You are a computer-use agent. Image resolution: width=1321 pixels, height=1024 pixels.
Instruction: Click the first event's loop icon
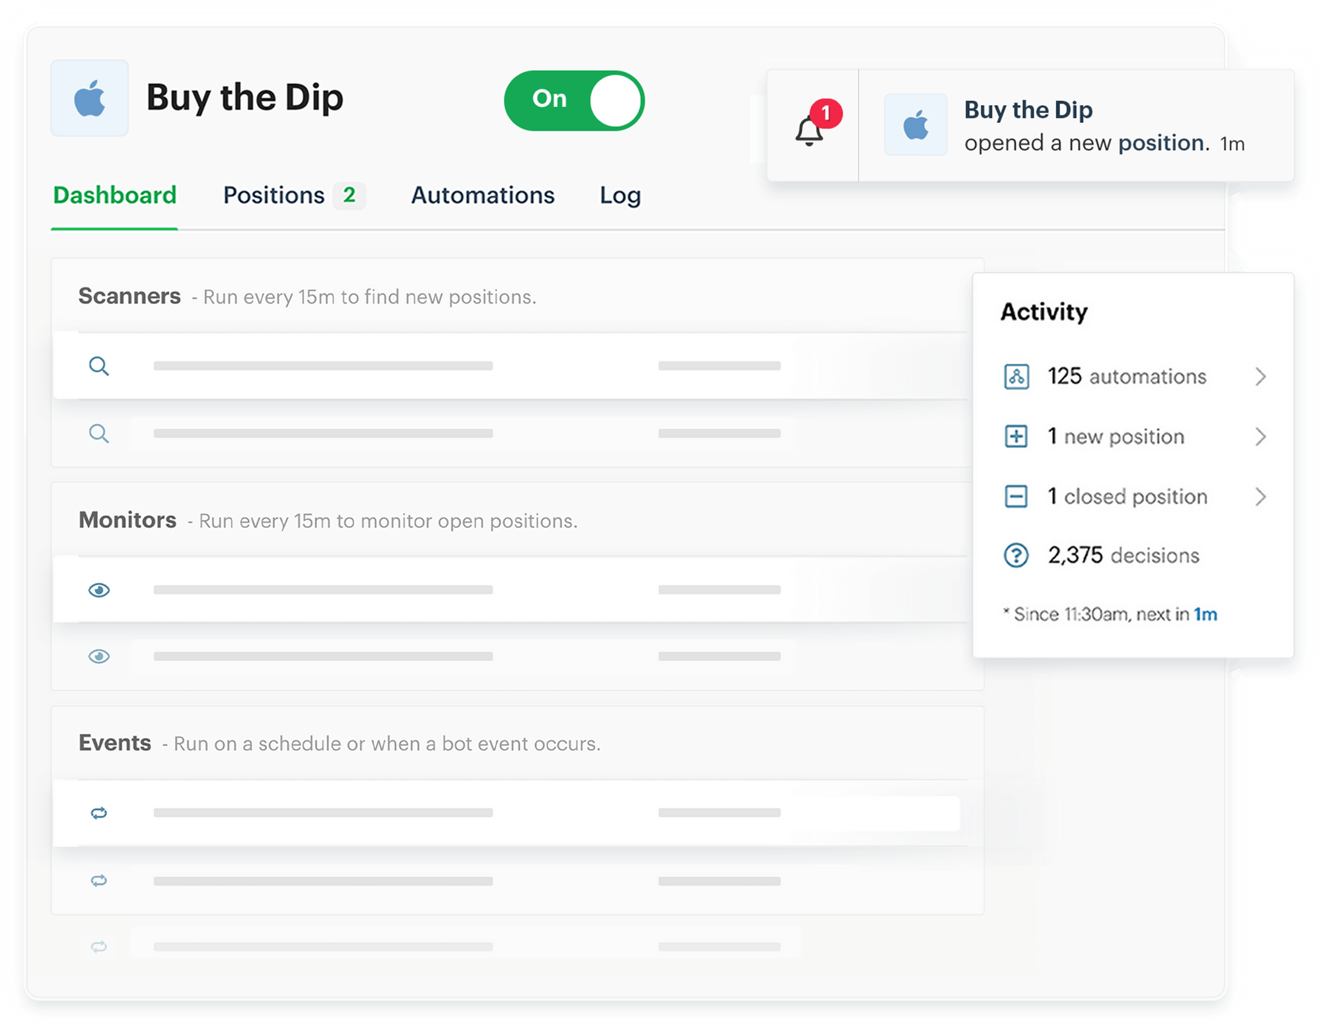tap(99, 815)
